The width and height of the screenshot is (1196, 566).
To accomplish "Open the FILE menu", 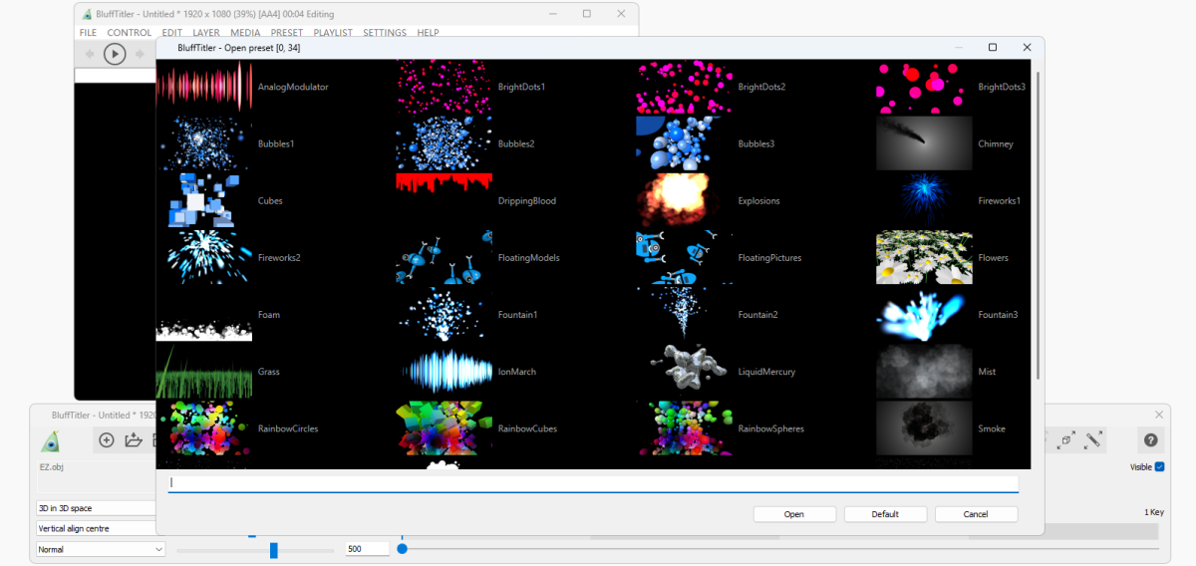I will click(x=88, y=33).
